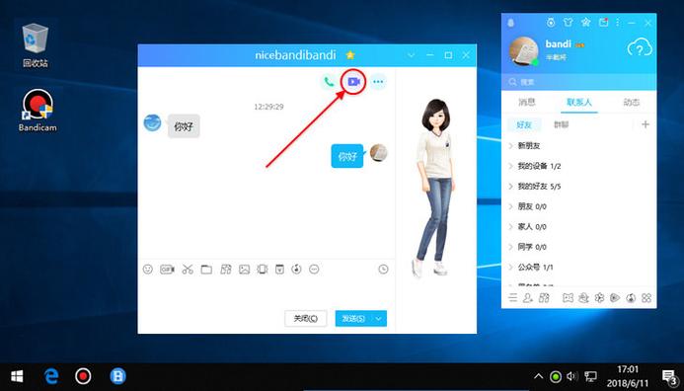This screenshot has width=684, height=391.
Task: Select the scissors screenshot tool
Action: (x=188, y=270)
